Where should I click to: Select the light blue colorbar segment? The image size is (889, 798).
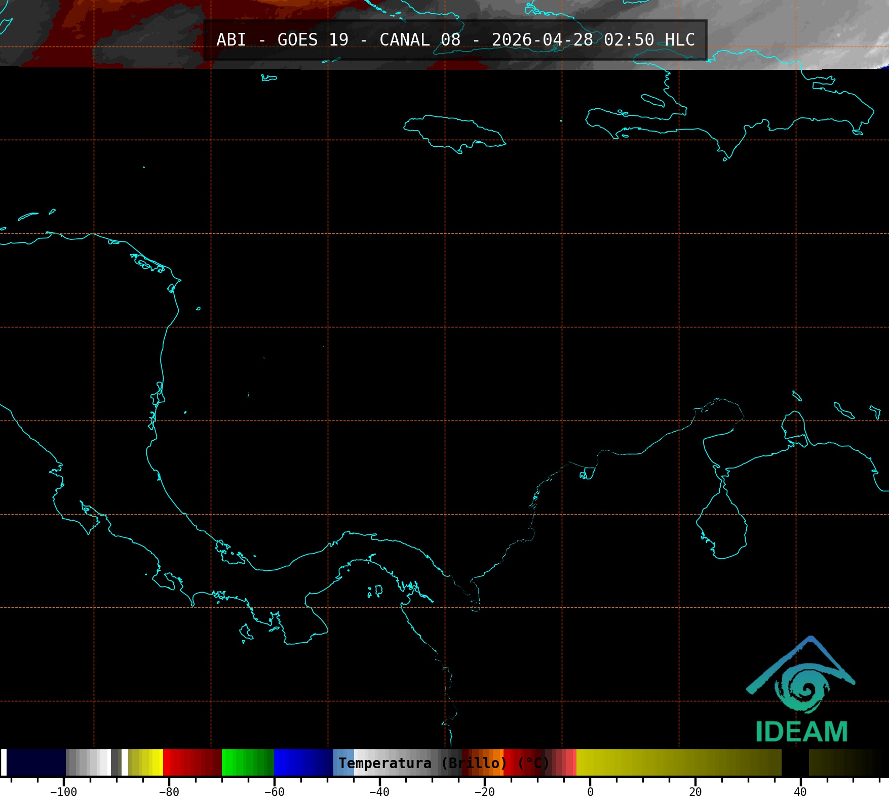pyautogui.click(x=343, y=763)
